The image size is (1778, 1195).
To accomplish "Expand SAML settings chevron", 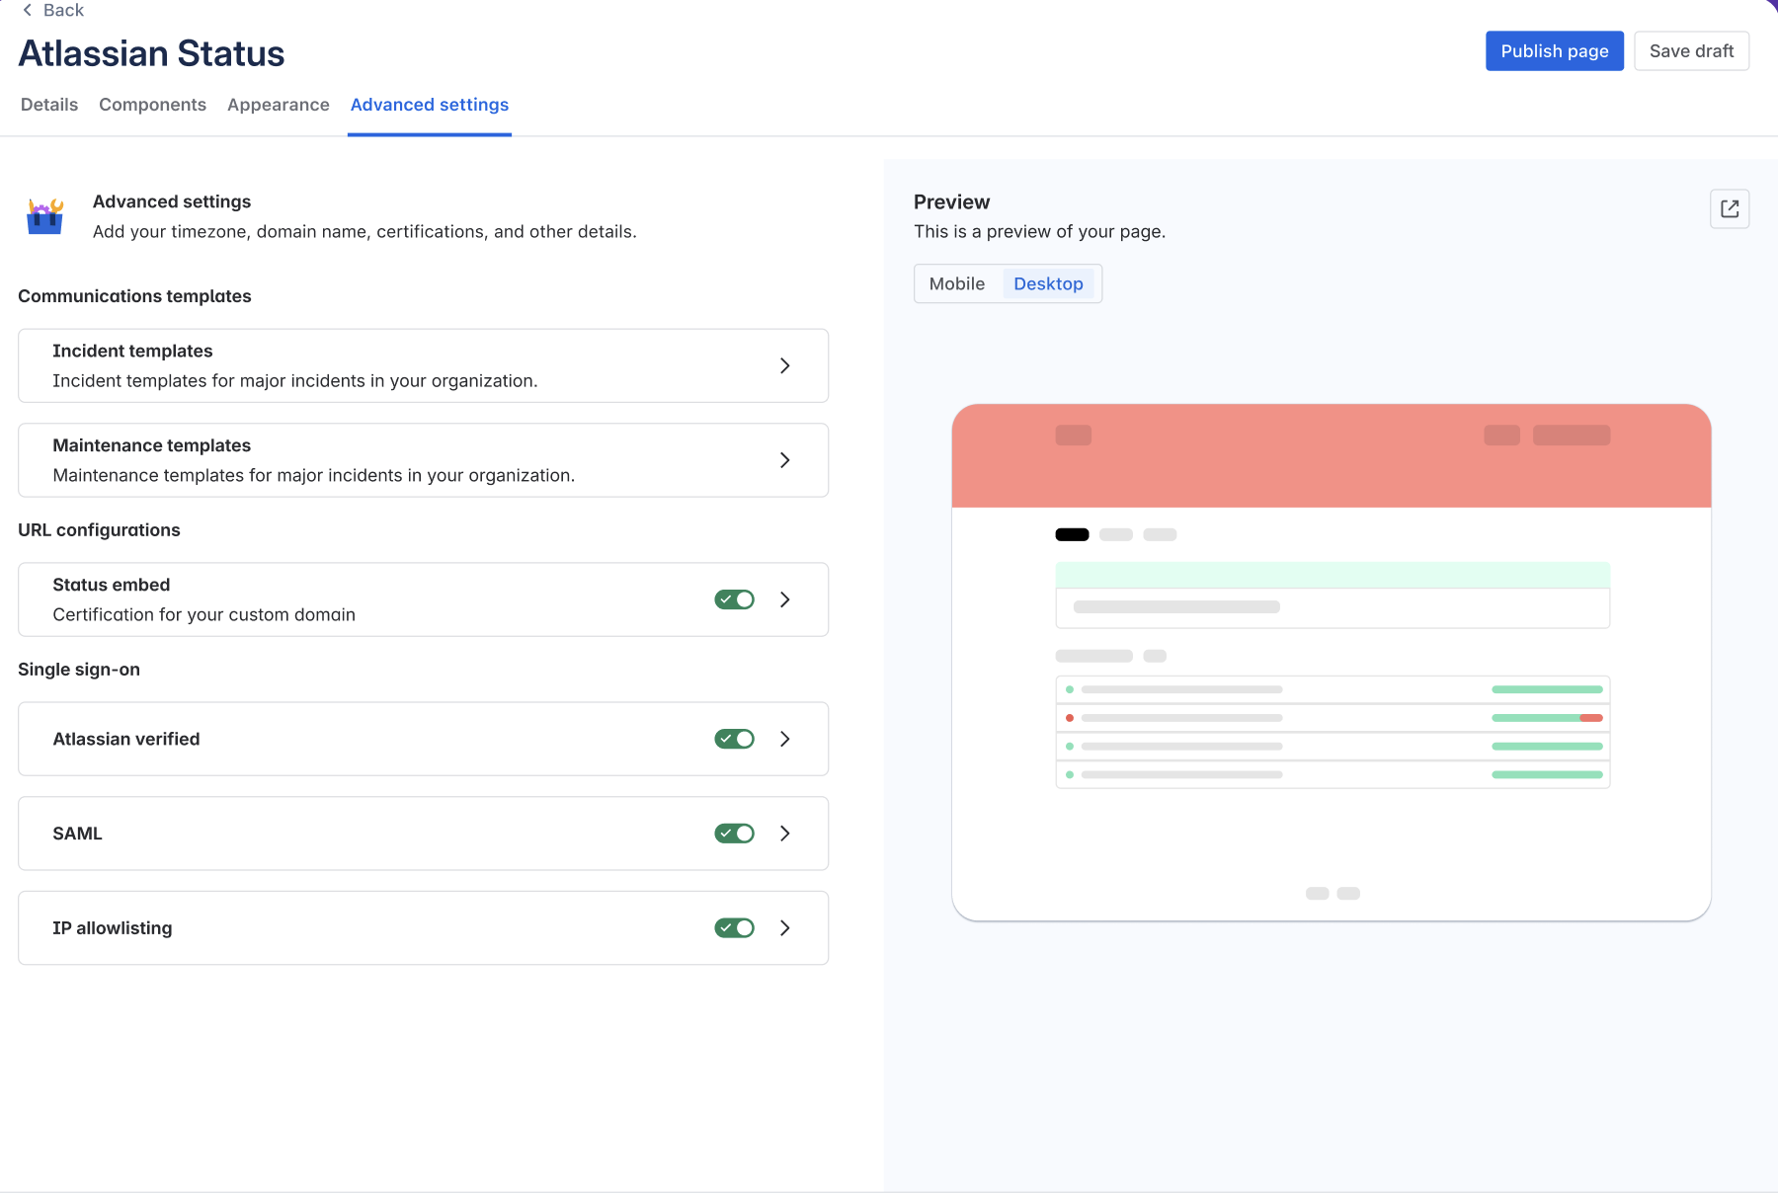I will 784,834.
